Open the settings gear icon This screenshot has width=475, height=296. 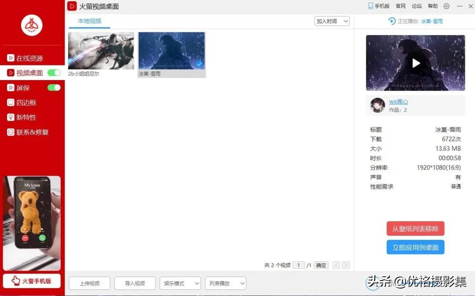click(x=447, y=6)
